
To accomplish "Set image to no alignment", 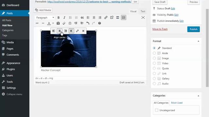I will coord(72,31).
